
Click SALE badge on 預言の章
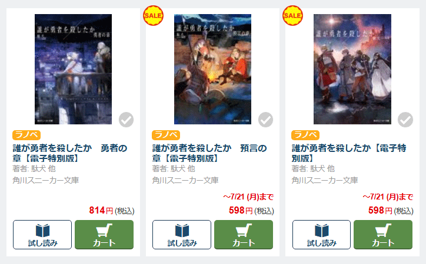pyautogui.click(x=153, y=16)
